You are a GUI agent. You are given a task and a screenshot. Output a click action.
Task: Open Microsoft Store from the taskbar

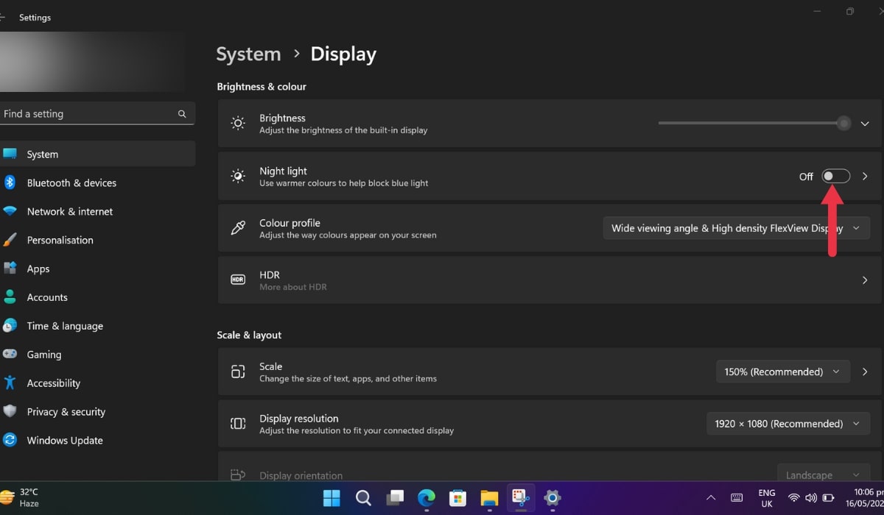tap(457, 498)
